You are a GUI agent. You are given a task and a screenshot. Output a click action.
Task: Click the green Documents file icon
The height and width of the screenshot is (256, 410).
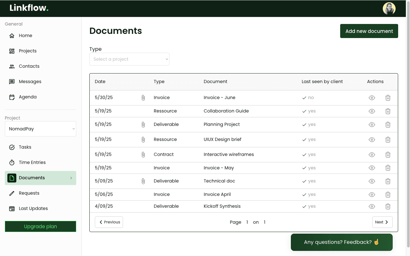click(x=12, y=178)
